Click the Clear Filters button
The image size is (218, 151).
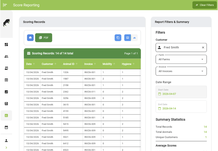(x=205, y=5)
